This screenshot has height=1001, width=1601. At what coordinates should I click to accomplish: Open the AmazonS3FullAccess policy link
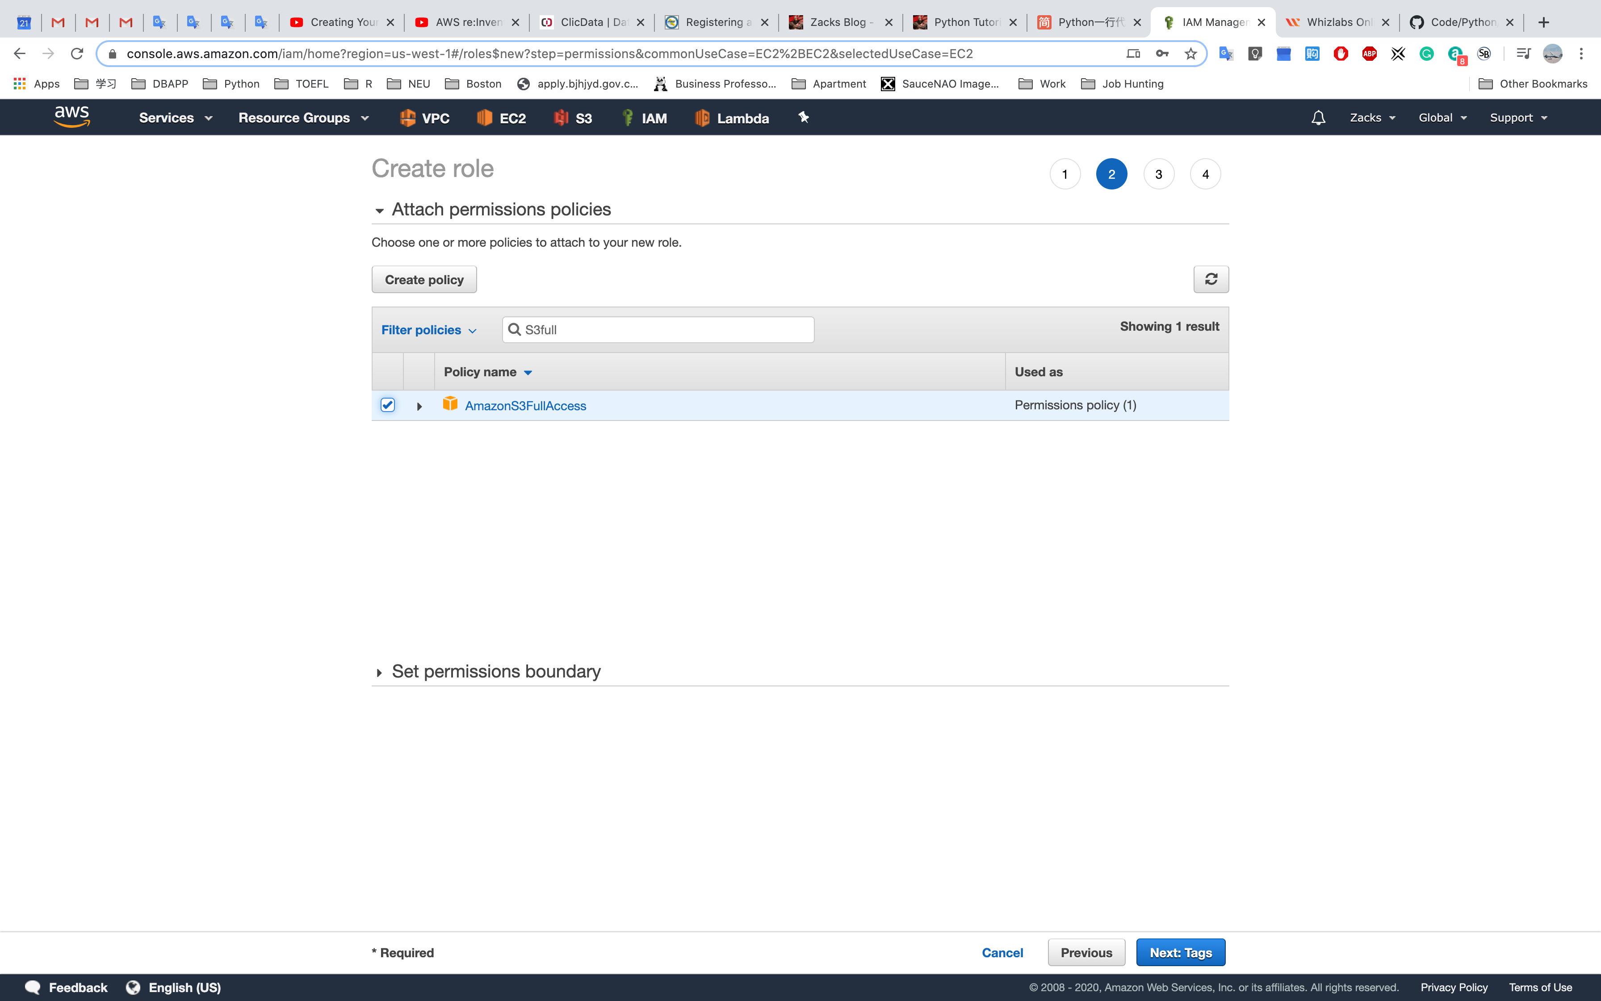point(525,406)
